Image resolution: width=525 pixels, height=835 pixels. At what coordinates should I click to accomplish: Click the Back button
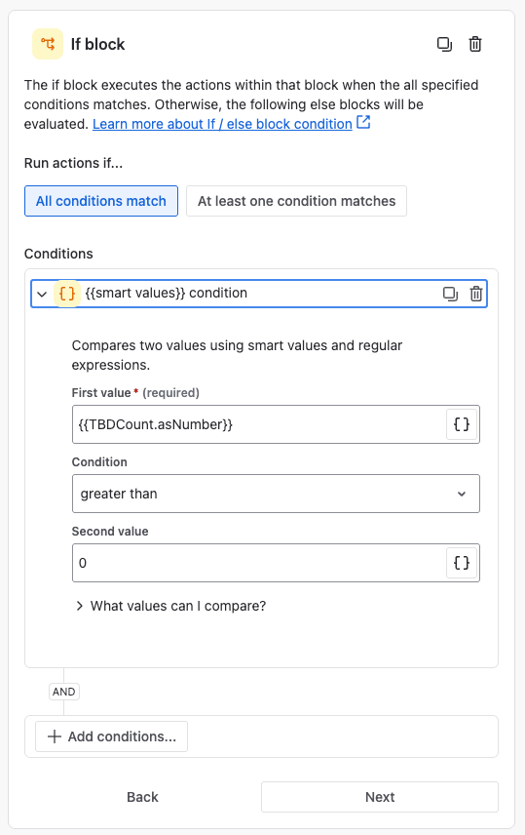[142, 797]
